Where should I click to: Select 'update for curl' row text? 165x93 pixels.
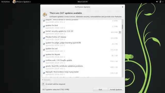(x=52, y=49)
